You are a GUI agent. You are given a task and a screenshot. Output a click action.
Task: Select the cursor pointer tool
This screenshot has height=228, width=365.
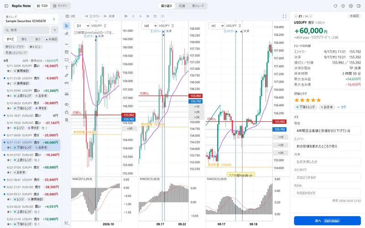tap(67, 26)
